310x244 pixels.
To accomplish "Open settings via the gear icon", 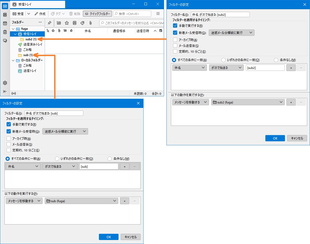I will (5, 83).
